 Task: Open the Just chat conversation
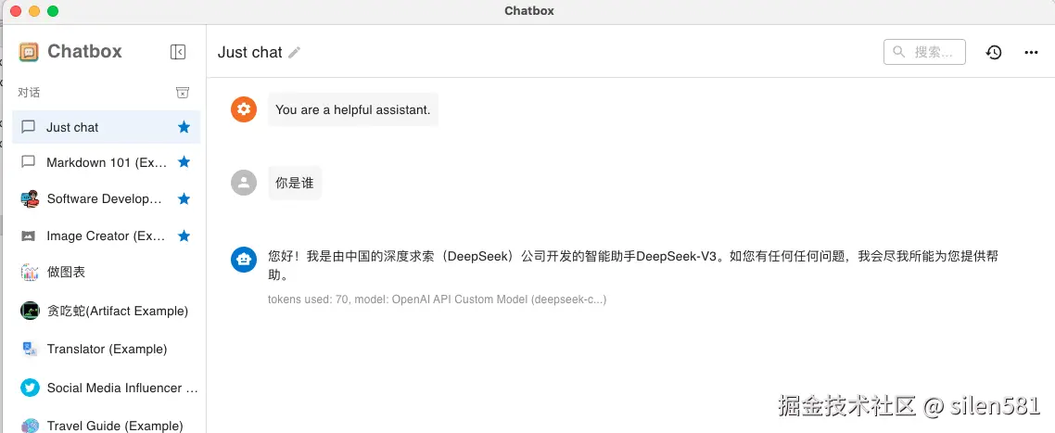[x=107, y=127]
